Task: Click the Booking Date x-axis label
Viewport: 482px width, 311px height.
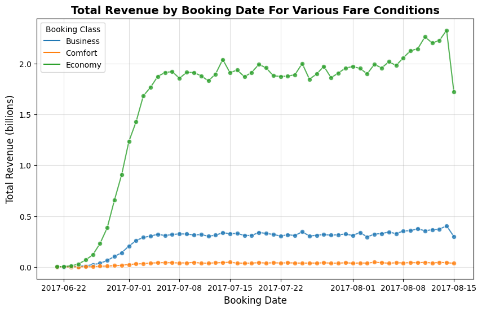Action: pyautogui.click(x=255, y=300)
